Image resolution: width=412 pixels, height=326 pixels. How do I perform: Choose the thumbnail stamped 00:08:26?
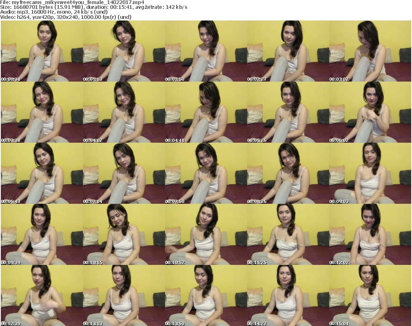(288, 173)
